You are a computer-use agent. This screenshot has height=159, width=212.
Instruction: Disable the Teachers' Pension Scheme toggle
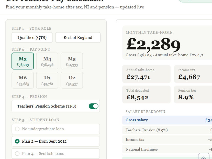tap(94, 106)
